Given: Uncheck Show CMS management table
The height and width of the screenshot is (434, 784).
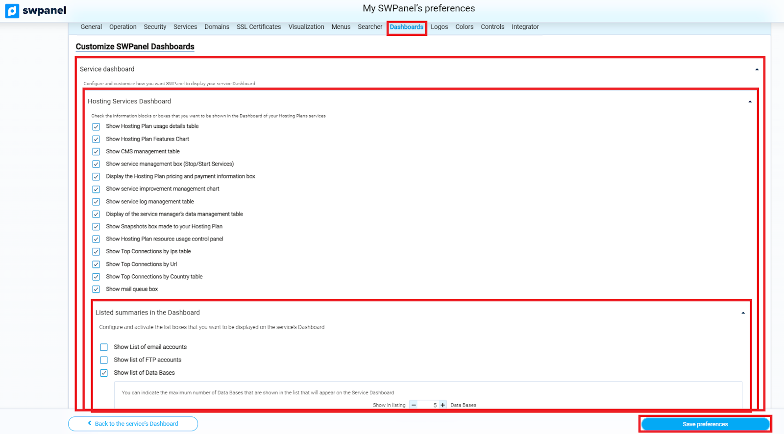Looking at the screenshot, I should pyautogui.click(x=96, y=152).
